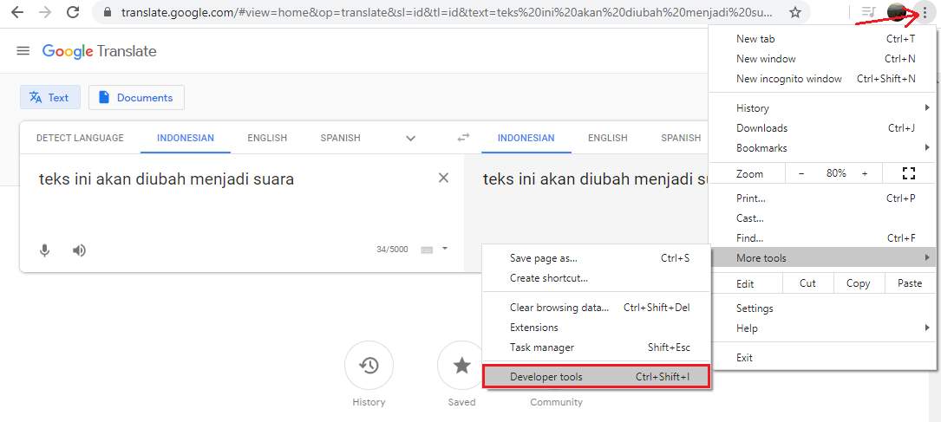941x422 pixels.
Task: Expand the source language list chevron
Action: pos(410,138)
